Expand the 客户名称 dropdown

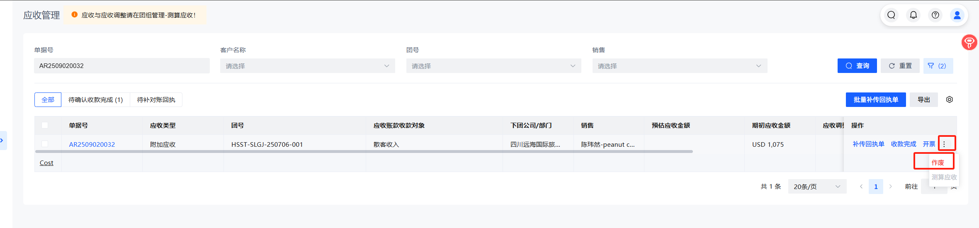(x=307, y=66)
